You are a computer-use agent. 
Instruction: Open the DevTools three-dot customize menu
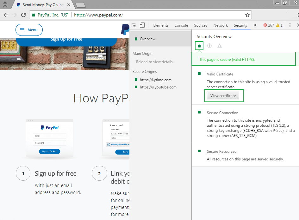[x=290, y=25]
